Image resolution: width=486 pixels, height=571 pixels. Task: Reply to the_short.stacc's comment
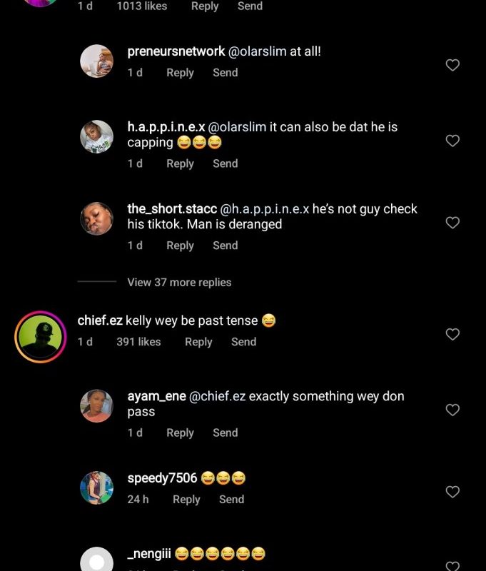180,246
